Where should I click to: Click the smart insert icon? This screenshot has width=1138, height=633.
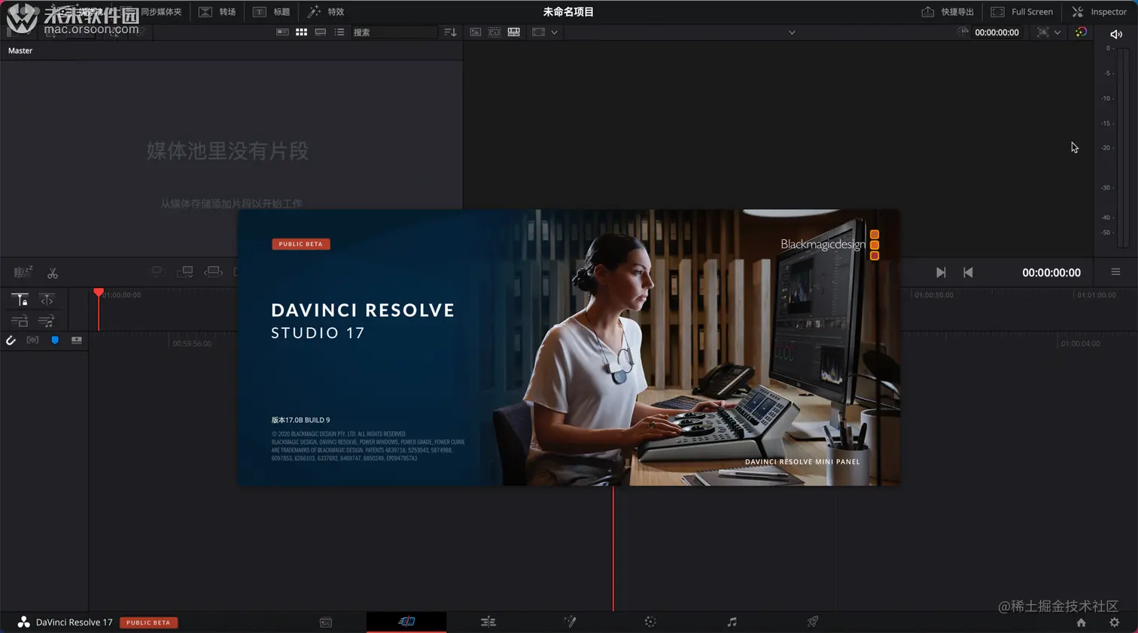(x=157, y=272)
